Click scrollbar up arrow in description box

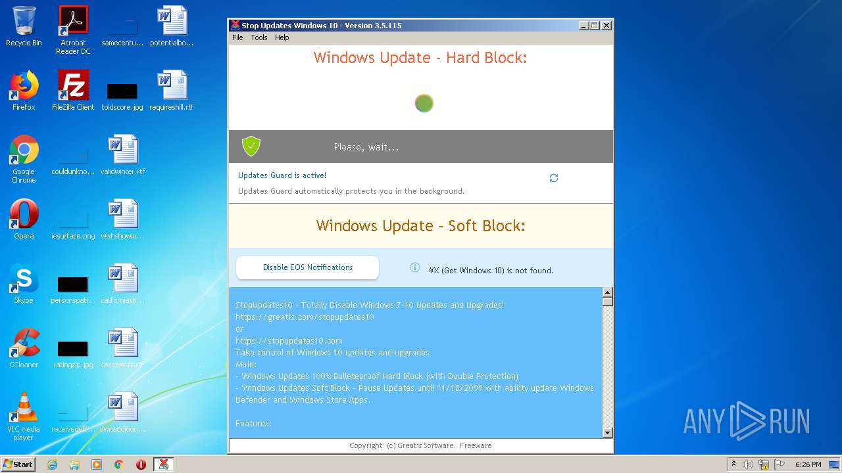coord(608,292)
